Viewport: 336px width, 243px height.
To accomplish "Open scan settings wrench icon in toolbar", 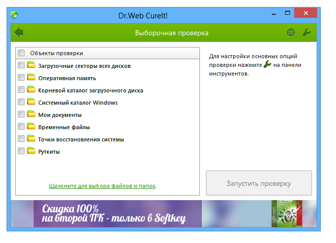I will 306,33.
